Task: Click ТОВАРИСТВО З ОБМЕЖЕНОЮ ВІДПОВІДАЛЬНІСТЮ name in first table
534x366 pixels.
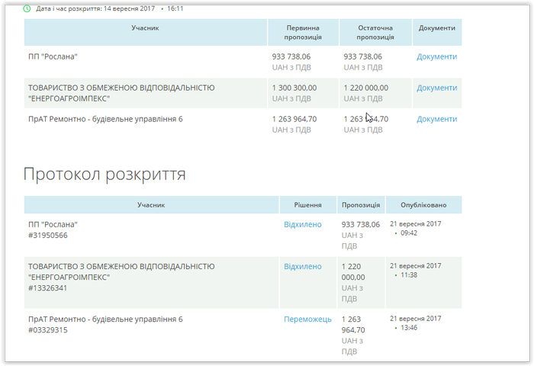Action: pos(121,88)
